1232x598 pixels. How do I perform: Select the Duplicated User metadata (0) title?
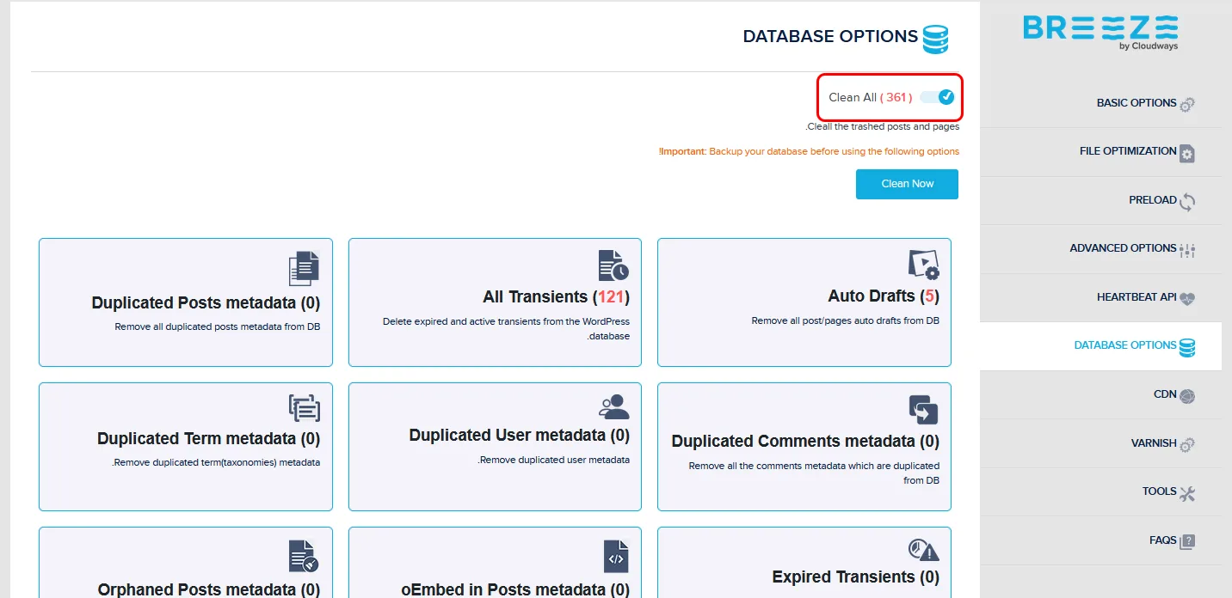(x=520, y=436)
